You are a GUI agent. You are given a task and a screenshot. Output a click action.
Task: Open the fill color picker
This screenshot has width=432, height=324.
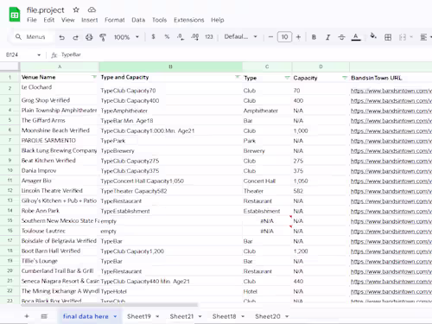373,36
